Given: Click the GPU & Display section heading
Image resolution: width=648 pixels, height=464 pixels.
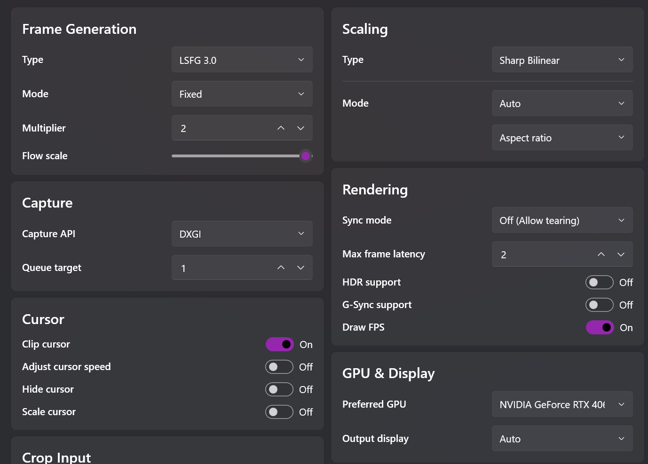Looking at the screenshot, I should [x=388, y=373].
